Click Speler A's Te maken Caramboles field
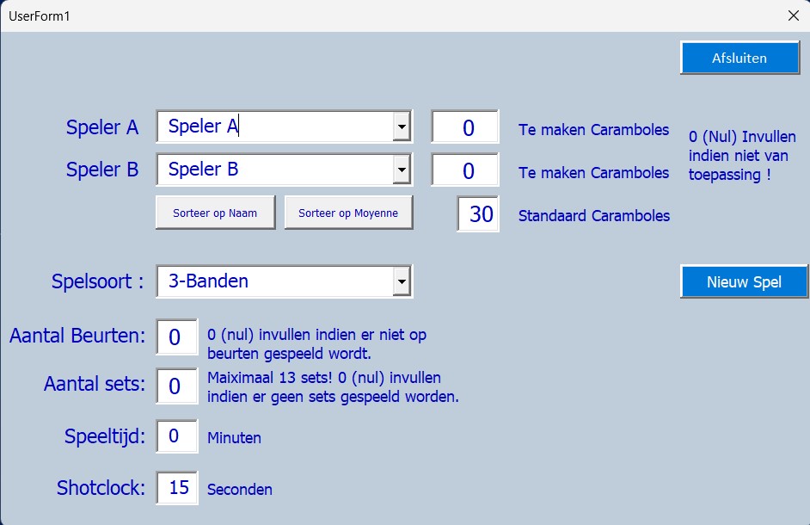 click(x=465, y=127)
